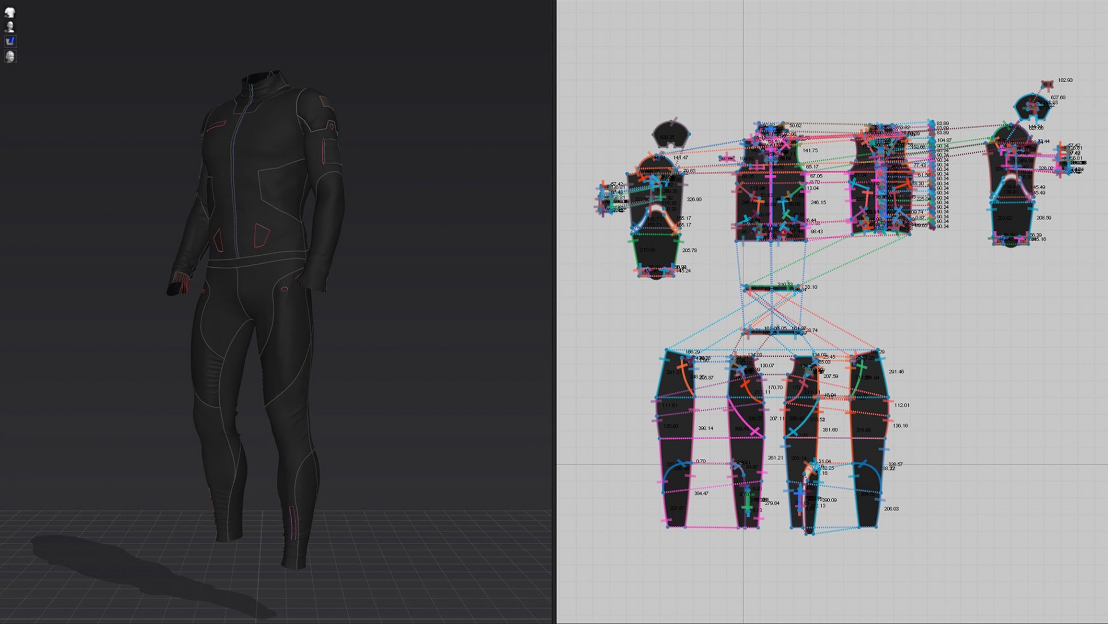Click the measurement label 328.90
Viewport: 1108px width, 624px height.
694,200
